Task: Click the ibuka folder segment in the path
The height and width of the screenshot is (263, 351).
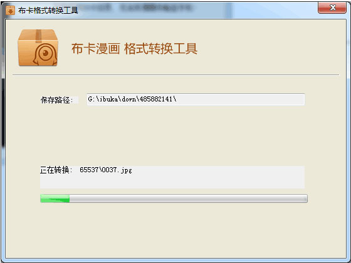Action: [x=109, y=99]
